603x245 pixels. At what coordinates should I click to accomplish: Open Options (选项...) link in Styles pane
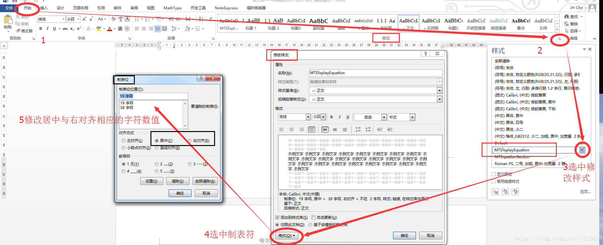pos(585,192)
